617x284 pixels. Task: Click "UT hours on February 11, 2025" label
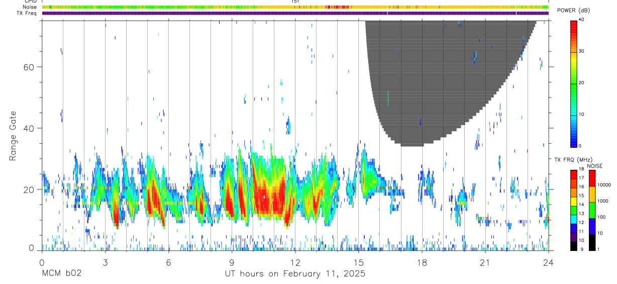[295, 274]
